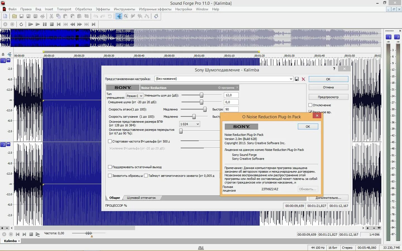402x251 pixels.
Task: Click OK in Noise Reduction dialog
Action: click(328, 79)
